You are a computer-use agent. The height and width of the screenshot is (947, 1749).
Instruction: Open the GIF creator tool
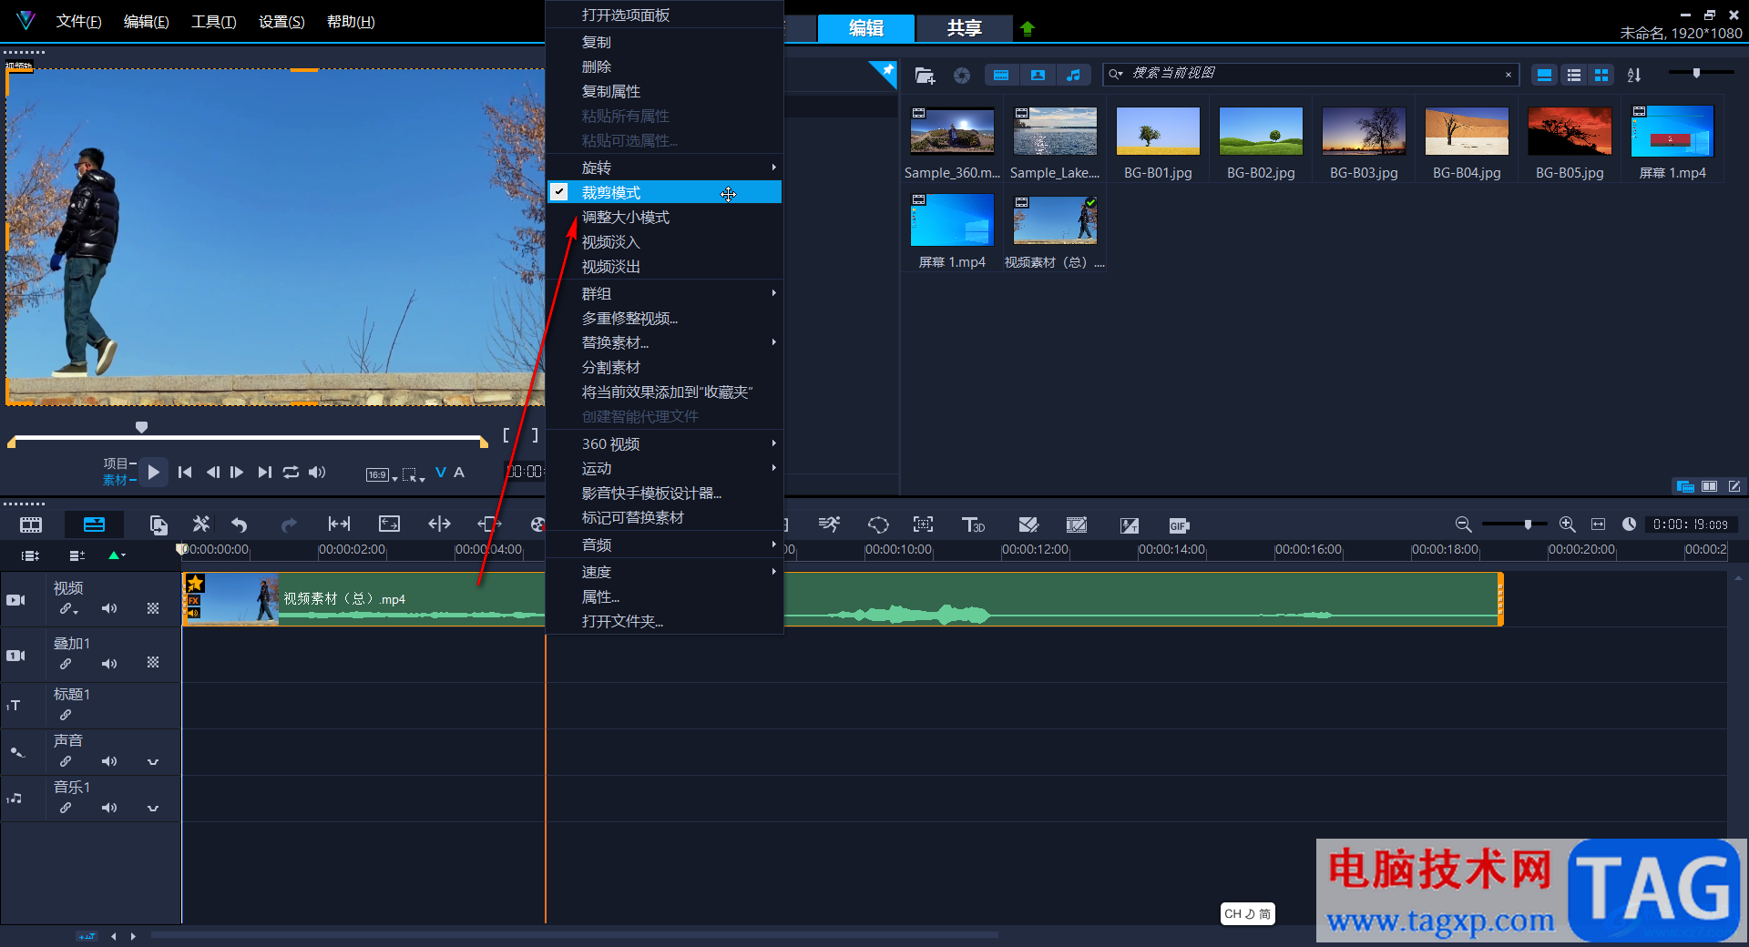[x=1179, y=525]
